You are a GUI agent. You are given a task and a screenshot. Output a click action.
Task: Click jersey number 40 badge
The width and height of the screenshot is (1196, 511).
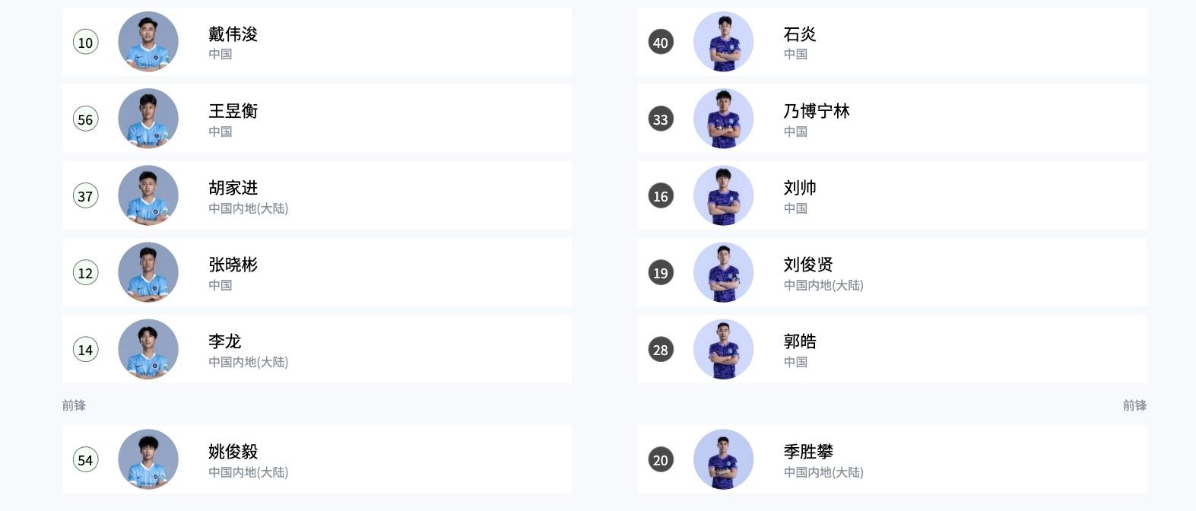661,42
